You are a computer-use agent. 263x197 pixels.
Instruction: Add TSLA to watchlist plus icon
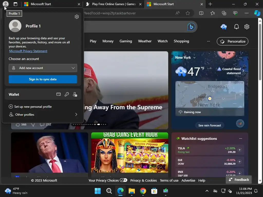coord(240,150)
